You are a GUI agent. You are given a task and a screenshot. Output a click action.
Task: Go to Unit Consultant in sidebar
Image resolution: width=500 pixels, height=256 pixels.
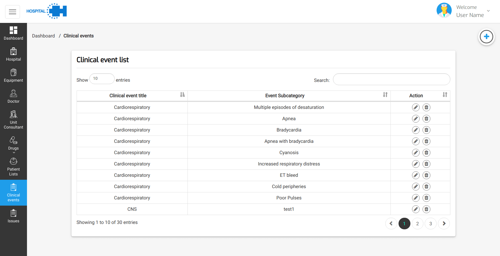13,120
